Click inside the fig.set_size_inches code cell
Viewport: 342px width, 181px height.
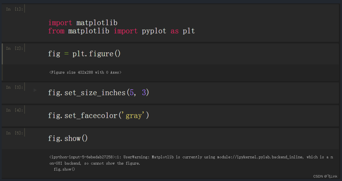[x=98, y=92]
